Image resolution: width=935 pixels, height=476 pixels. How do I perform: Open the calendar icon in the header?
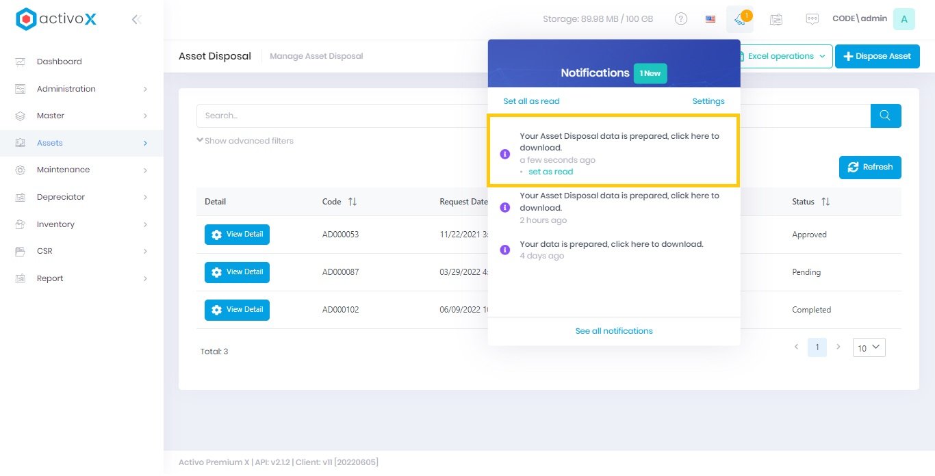[776, 19]
